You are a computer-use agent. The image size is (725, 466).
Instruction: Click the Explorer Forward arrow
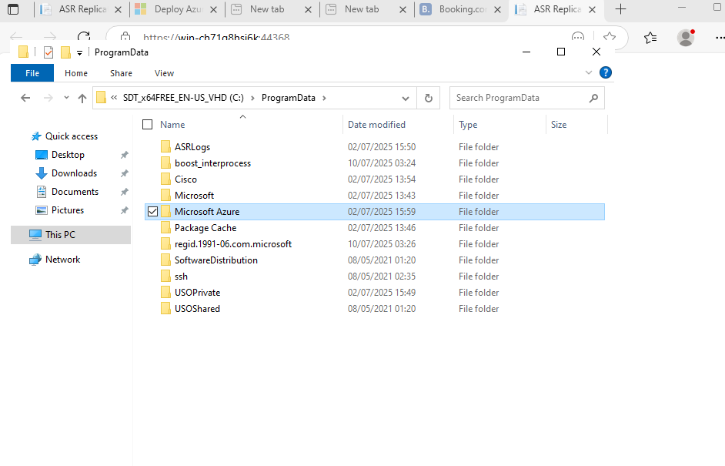pos(48,98)
